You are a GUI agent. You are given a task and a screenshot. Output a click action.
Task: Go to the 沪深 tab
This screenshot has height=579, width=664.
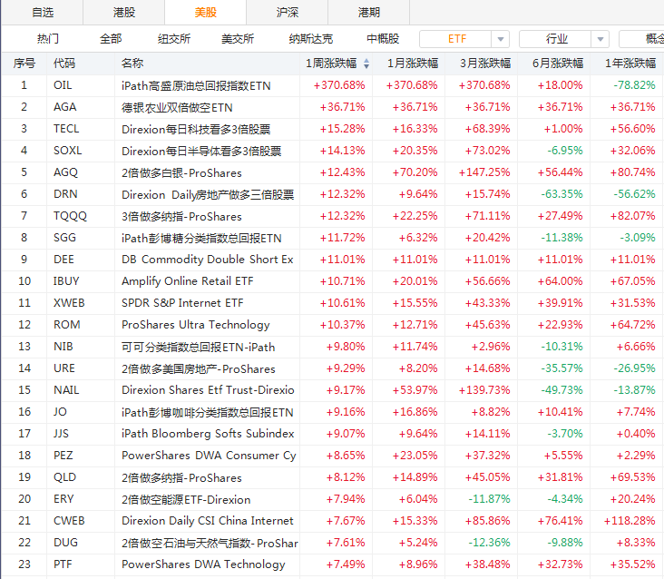coord(288,13)
